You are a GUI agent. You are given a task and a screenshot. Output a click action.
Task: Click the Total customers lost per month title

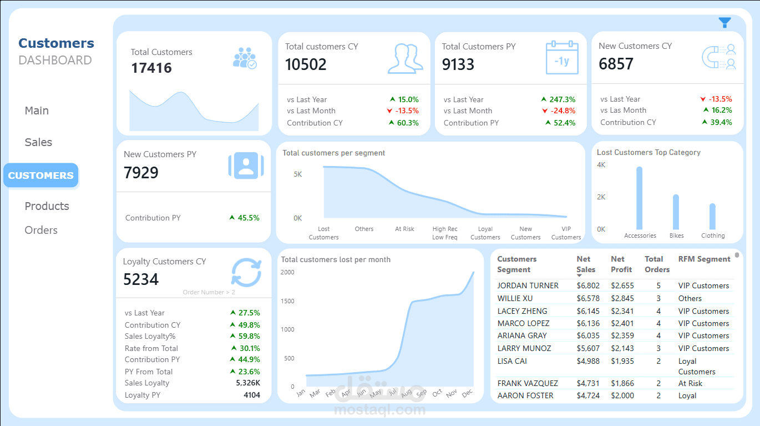[x=336, y=259]
